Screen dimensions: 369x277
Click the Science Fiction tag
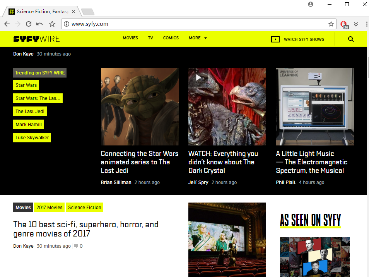coord(84,208)
